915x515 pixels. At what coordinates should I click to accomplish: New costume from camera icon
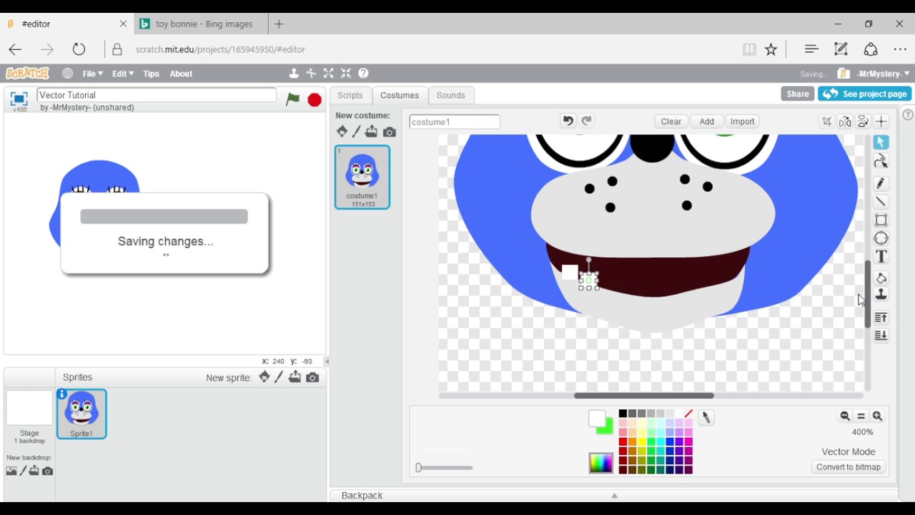point(390,132)
